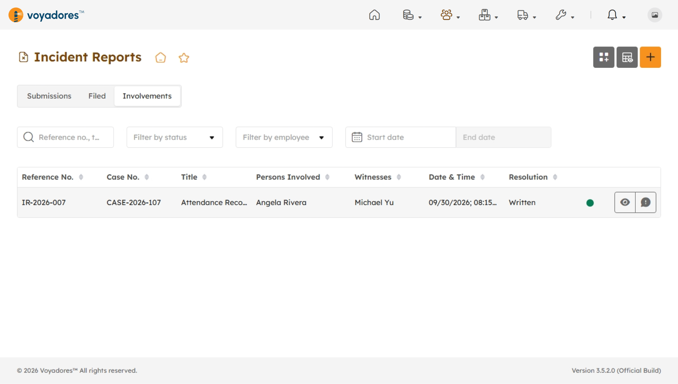Open the home icon in top navigation
Image resolution: width=678 pixels, height=384 pixels.
coord(374,15)
